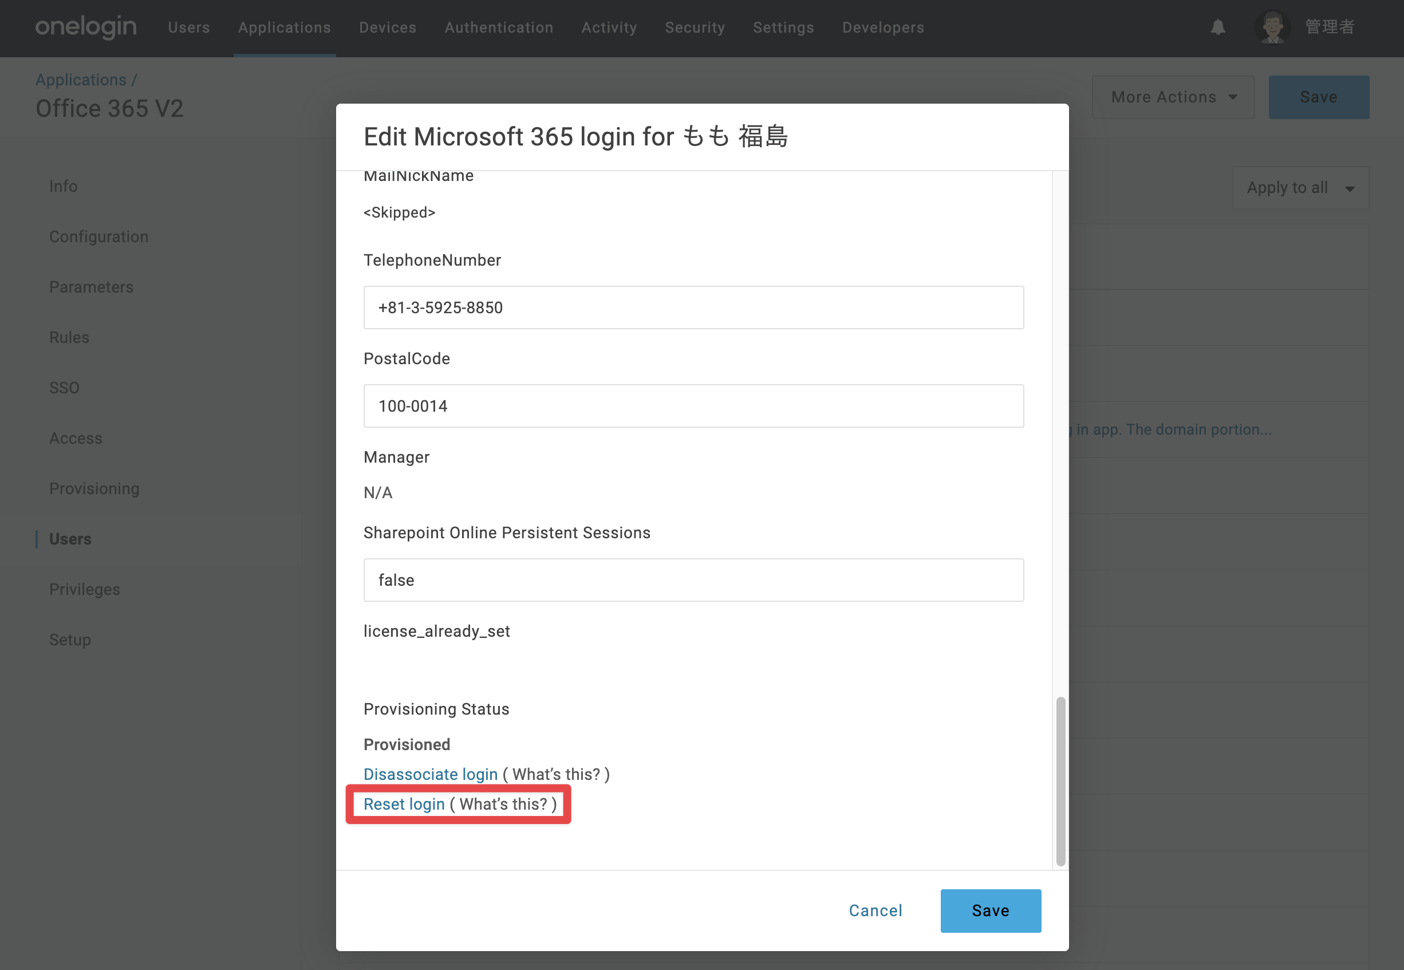
Task: Click the 管理者 account name
Action: [x=1330, y=27]
